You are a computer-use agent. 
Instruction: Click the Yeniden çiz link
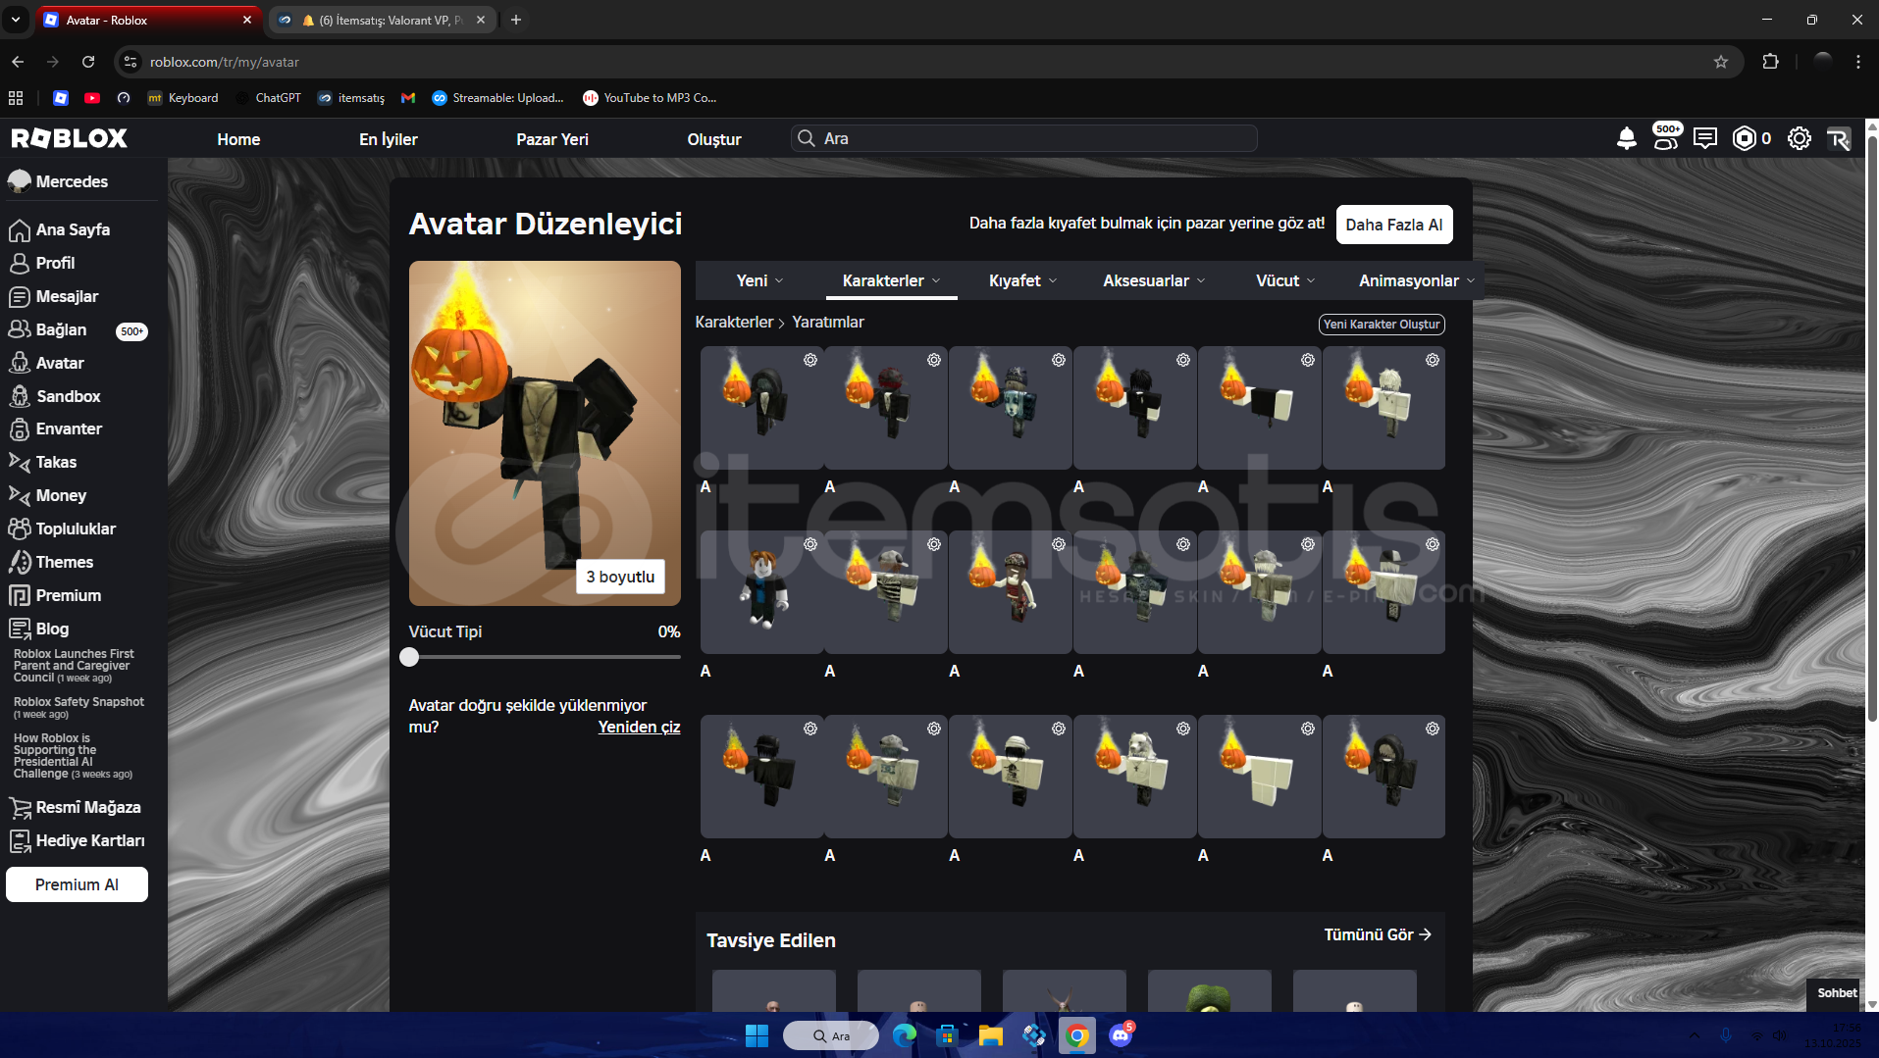[x=639, y=727]
